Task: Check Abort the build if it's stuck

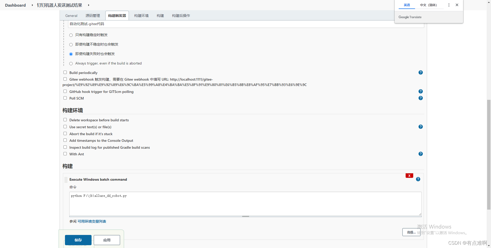Action: point(65,134)
